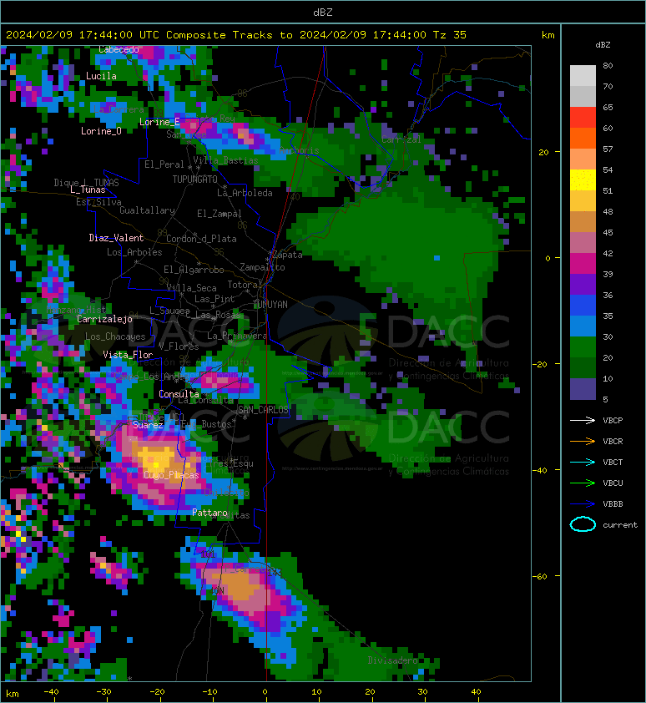The width and height of the screenshot is (646, 703).
Task: Click the cyan VBCT arrow in legend
Action: [x=583, y=463]
